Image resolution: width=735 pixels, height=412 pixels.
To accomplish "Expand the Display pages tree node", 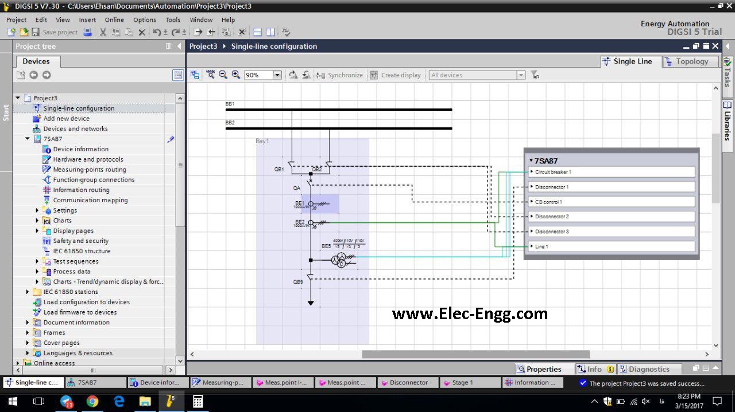I will click(37, 231).
